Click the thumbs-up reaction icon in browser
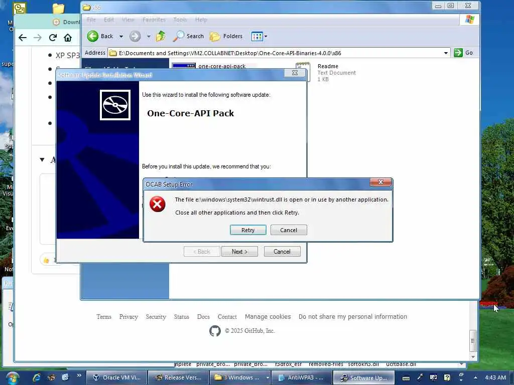Image resolution: width=514 pixels, height=385 pixels. click(x=46, y=260)
